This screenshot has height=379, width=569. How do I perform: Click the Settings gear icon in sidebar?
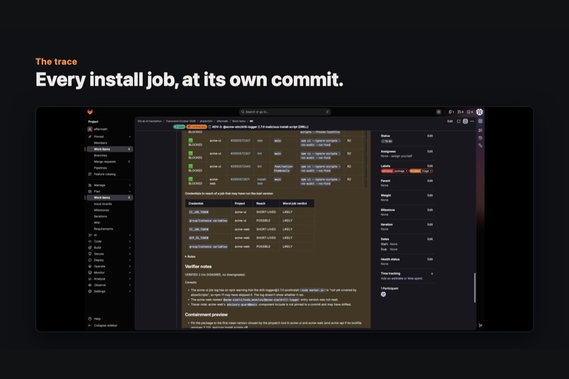tap(90, 291)
